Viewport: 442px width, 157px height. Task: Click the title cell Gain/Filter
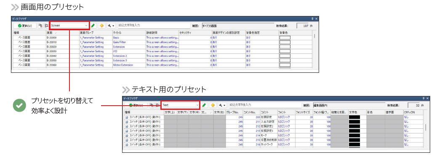coord(129,42)
